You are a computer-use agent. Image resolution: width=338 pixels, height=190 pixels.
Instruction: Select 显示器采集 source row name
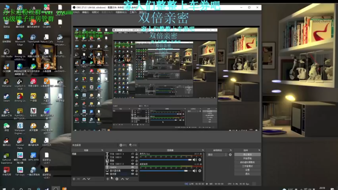[115, 171]
